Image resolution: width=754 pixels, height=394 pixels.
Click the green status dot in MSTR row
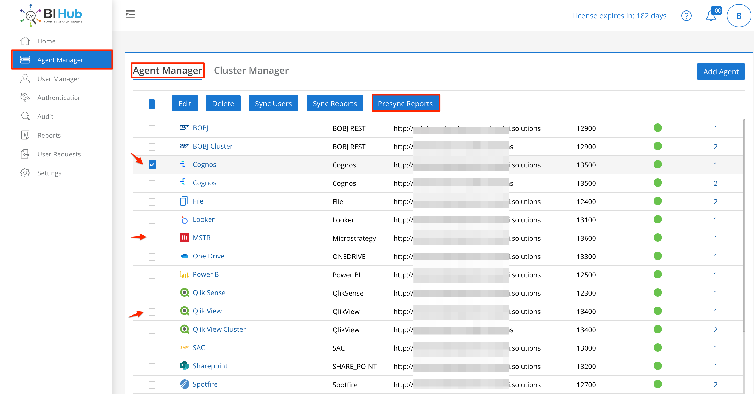657,238
